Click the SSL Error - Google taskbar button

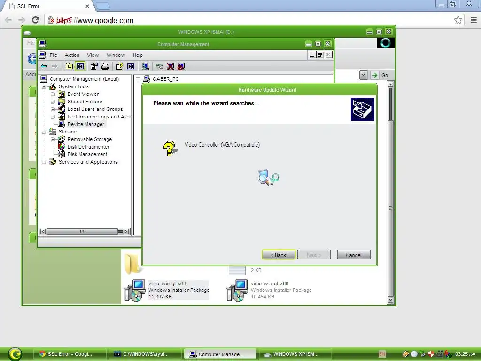(70, 354)
